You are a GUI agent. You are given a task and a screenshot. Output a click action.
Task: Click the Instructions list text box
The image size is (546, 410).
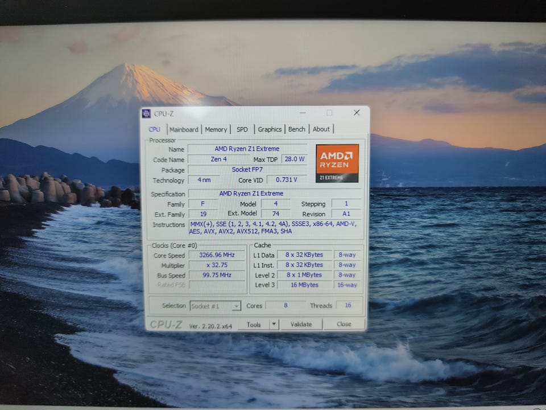(x=275, y=228)
